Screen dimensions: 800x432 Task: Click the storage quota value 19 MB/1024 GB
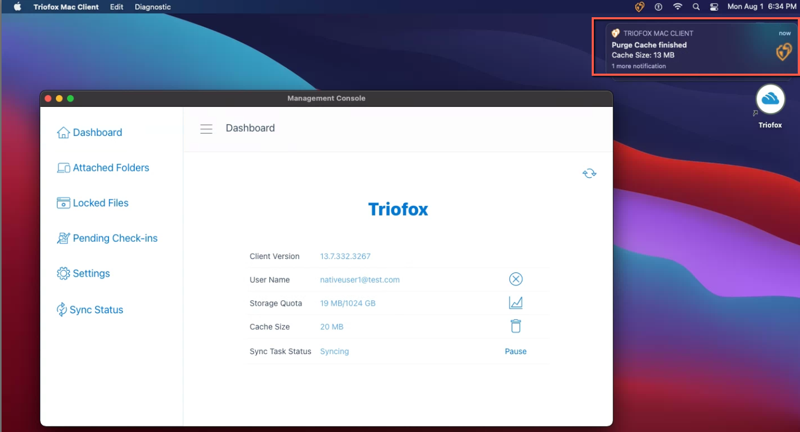point(348,303)
